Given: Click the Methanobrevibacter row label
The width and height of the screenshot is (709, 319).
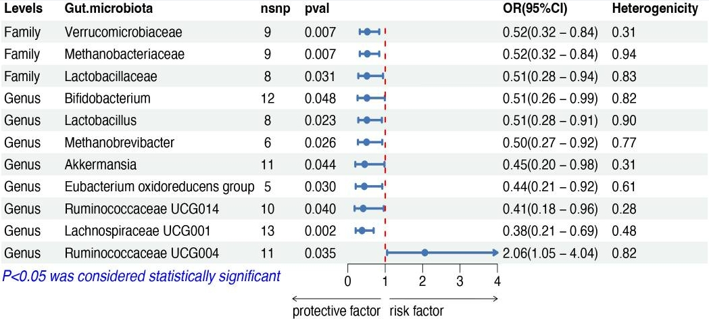Looking at the screenshot, I should tap(120, 142).
